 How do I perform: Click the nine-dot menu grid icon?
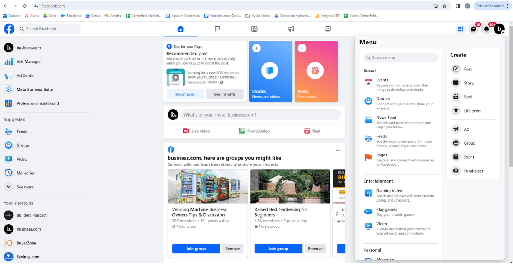(x=461, y=29)
